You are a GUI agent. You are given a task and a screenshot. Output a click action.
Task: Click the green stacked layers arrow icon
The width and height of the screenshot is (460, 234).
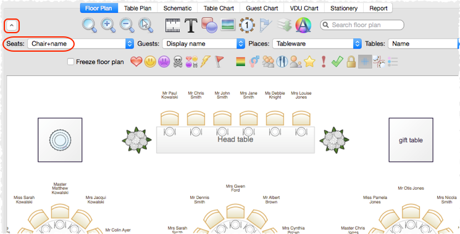pyautogui.click(x=284, y=25)
